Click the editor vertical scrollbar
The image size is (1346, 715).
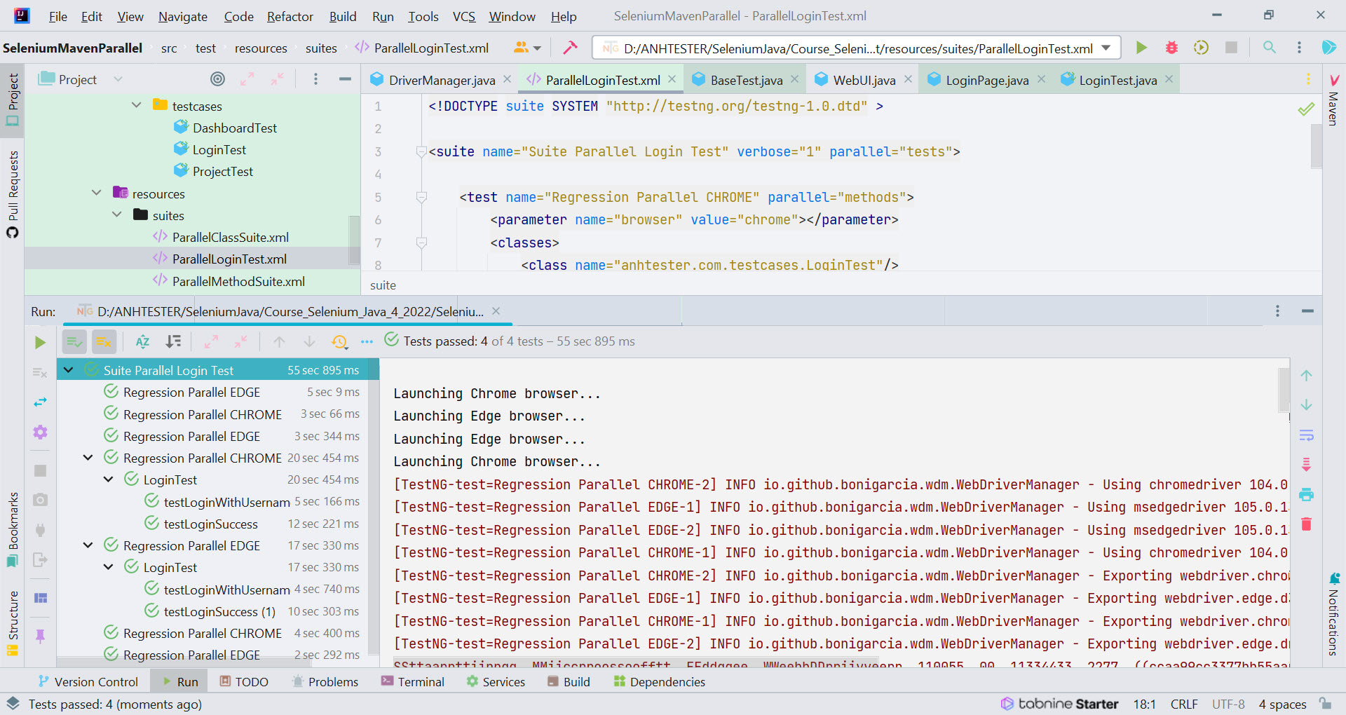(1316, 147)
